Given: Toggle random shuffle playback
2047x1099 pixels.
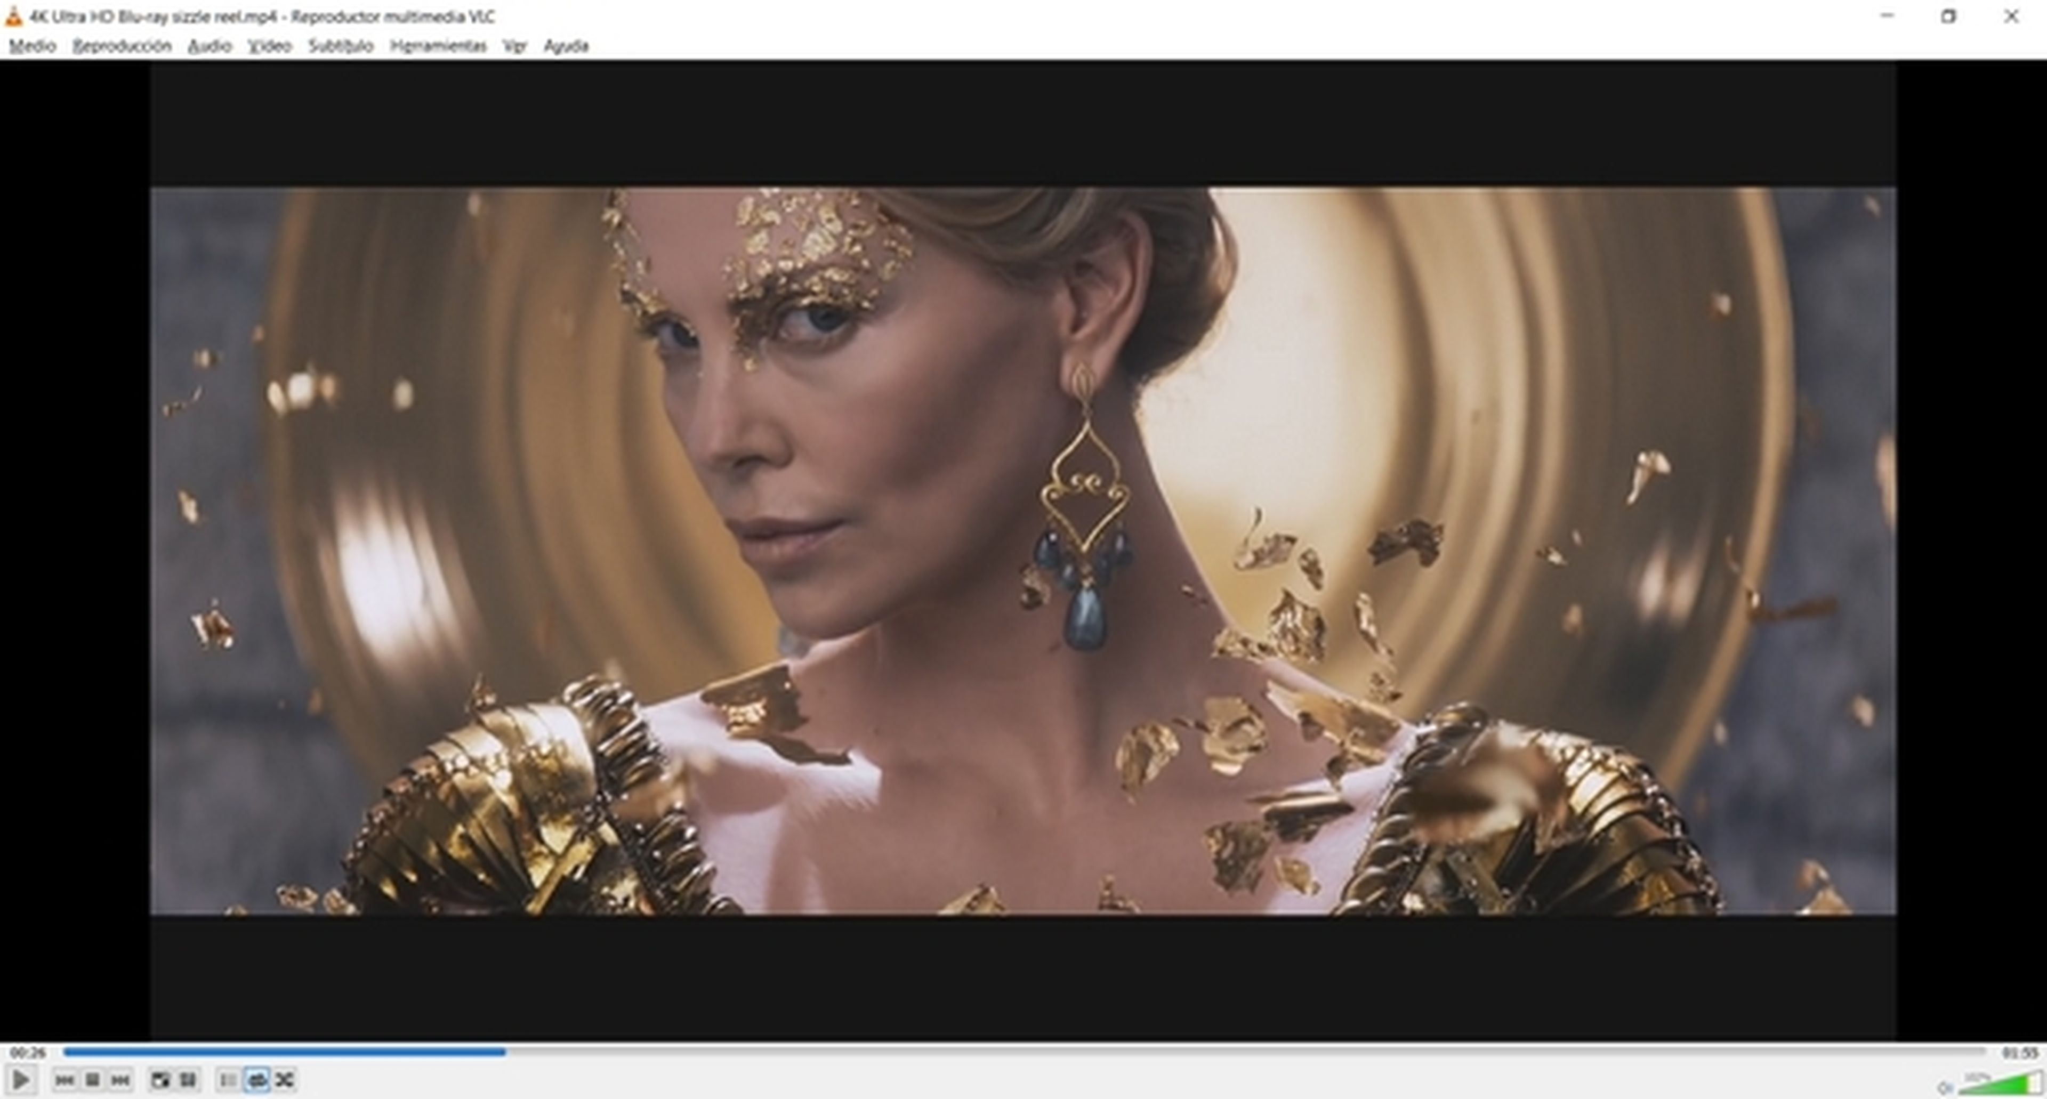Looking at the screenshot, I should point(285,1080).
